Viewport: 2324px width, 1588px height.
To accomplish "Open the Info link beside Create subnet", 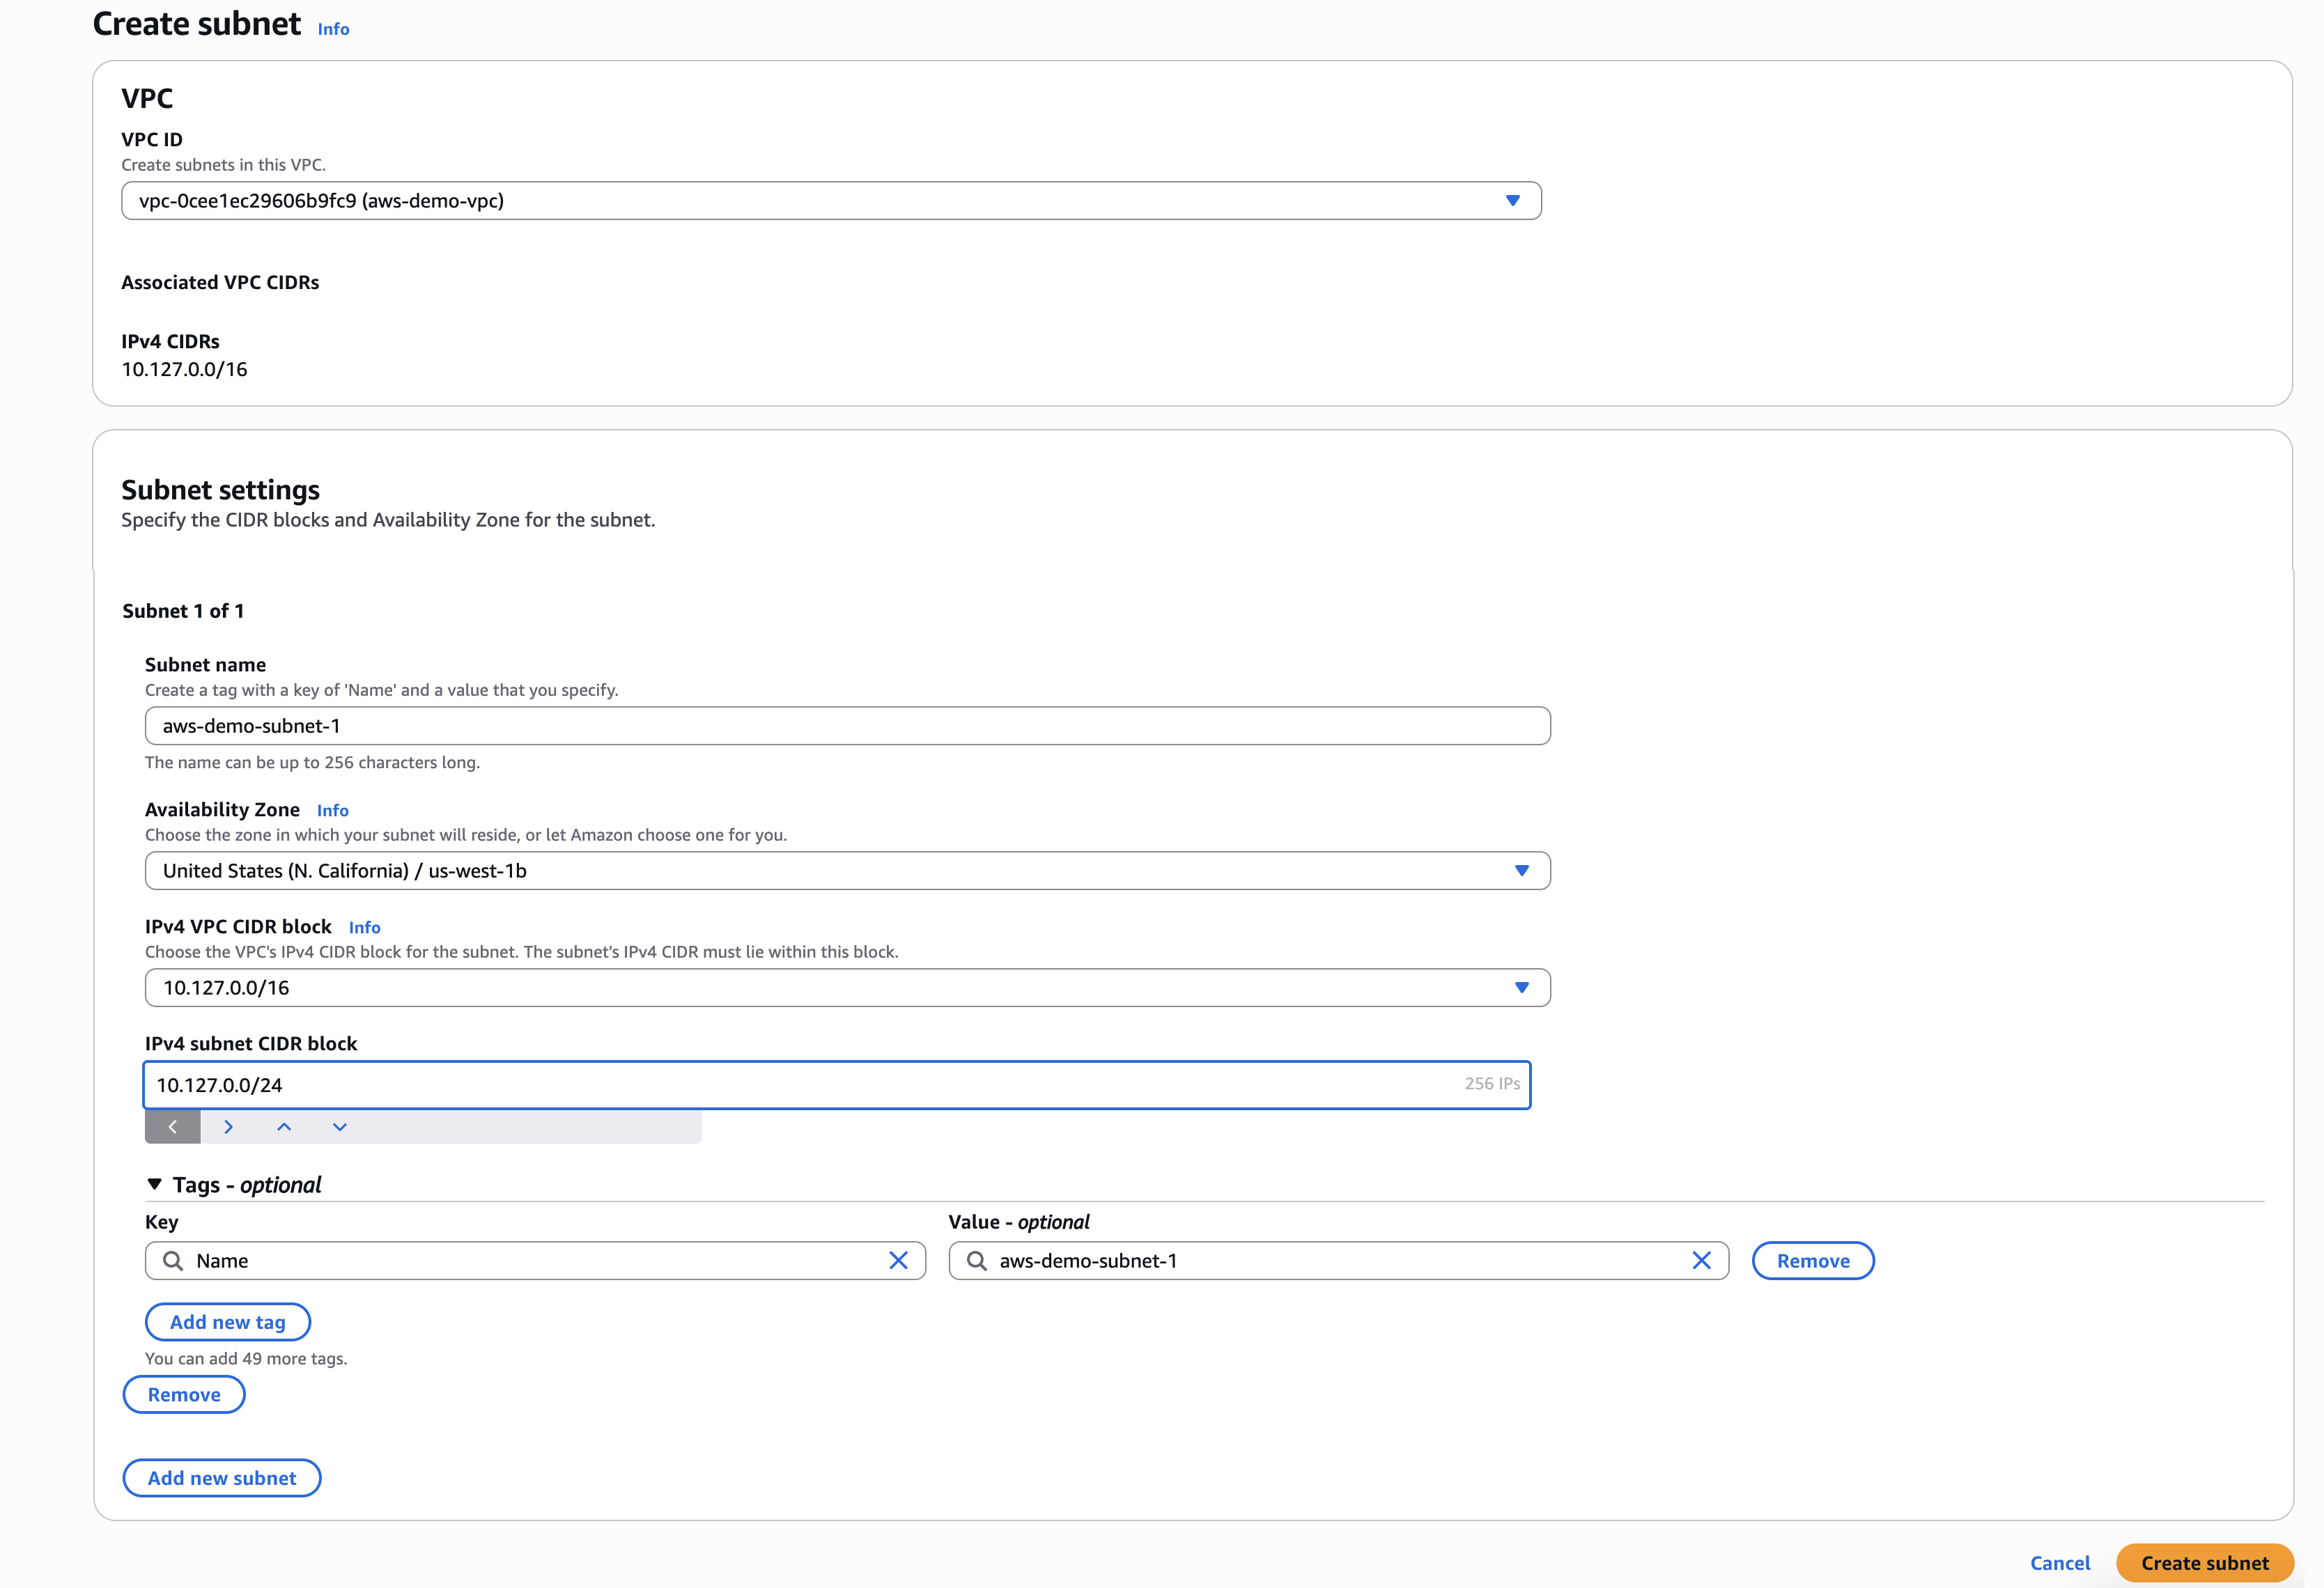I will click(x=333, y=29).
